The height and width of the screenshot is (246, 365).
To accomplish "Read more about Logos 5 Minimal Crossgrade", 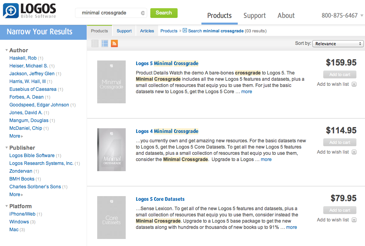I will 246,92.
